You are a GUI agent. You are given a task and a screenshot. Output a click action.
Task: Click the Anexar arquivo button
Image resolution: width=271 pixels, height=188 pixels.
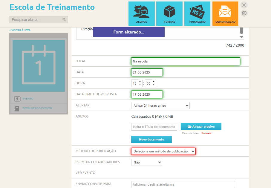tap(201, 126)
